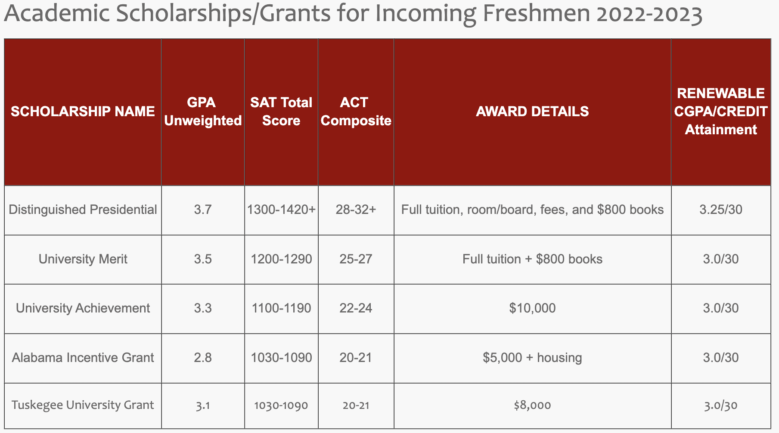Screen dimensions: 779x433
Task: Click the SCHOLARSHIP NAME column header
Action: (x=83, y=111)
